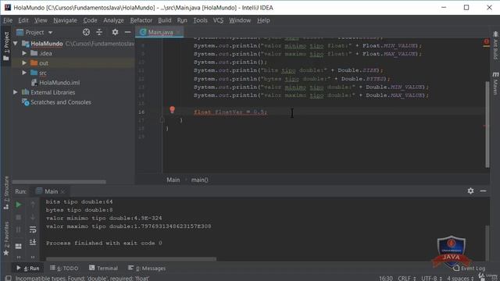Toggle soft-wrap in Run console
Image resolution: width=500 pixels, height=281 pixels.
tap(33, 229)
